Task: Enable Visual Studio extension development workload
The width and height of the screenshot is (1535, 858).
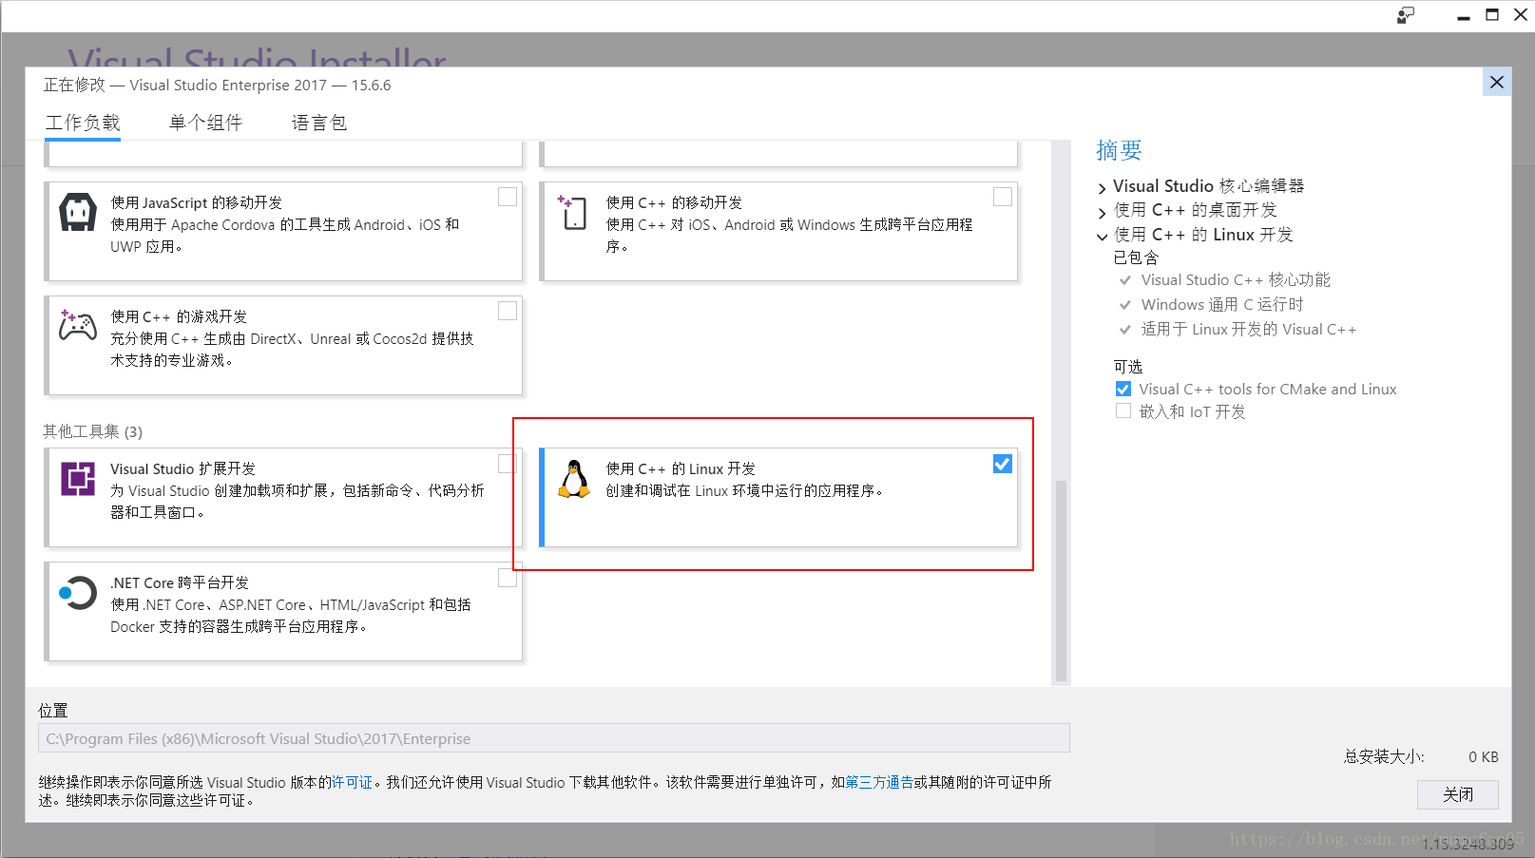Action: pyautogui.click(x=508, y=463)
